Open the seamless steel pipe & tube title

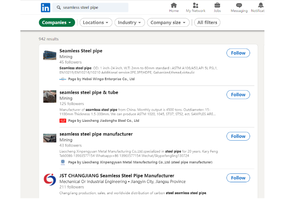point(89,92)
